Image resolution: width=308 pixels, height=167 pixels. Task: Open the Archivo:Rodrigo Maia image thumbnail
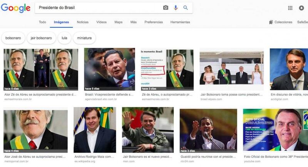(95, 130)
